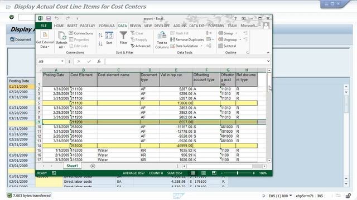This screenshot has height=200, width=357.
Task: Sort descending Z to A
Action: pyautogui.click(x=100, y=43)
